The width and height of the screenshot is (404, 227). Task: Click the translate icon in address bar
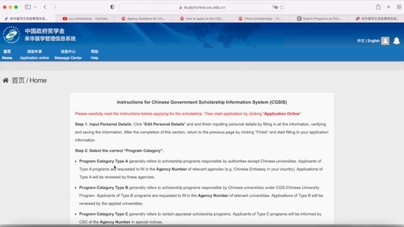point(275,7)
